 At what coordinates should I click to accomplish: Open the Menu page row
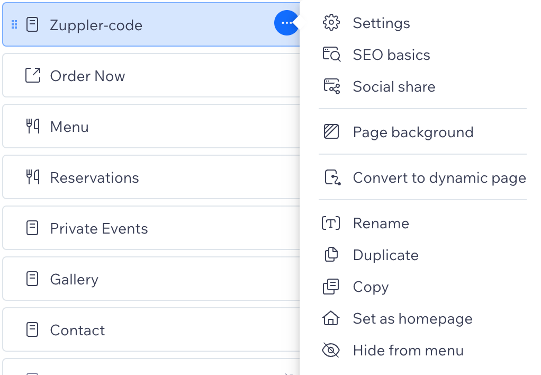tap(151, 126)
